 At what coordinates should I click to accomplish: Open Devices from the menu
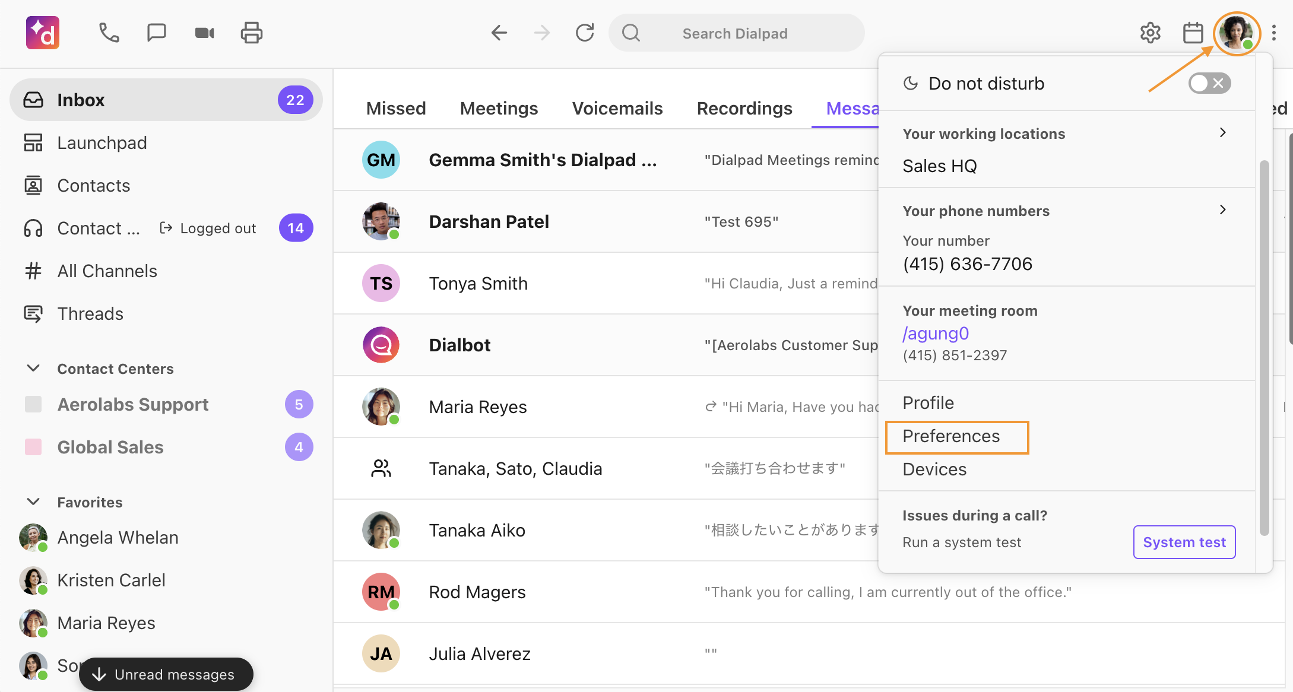pyautogui.click(x=934, y=469)
